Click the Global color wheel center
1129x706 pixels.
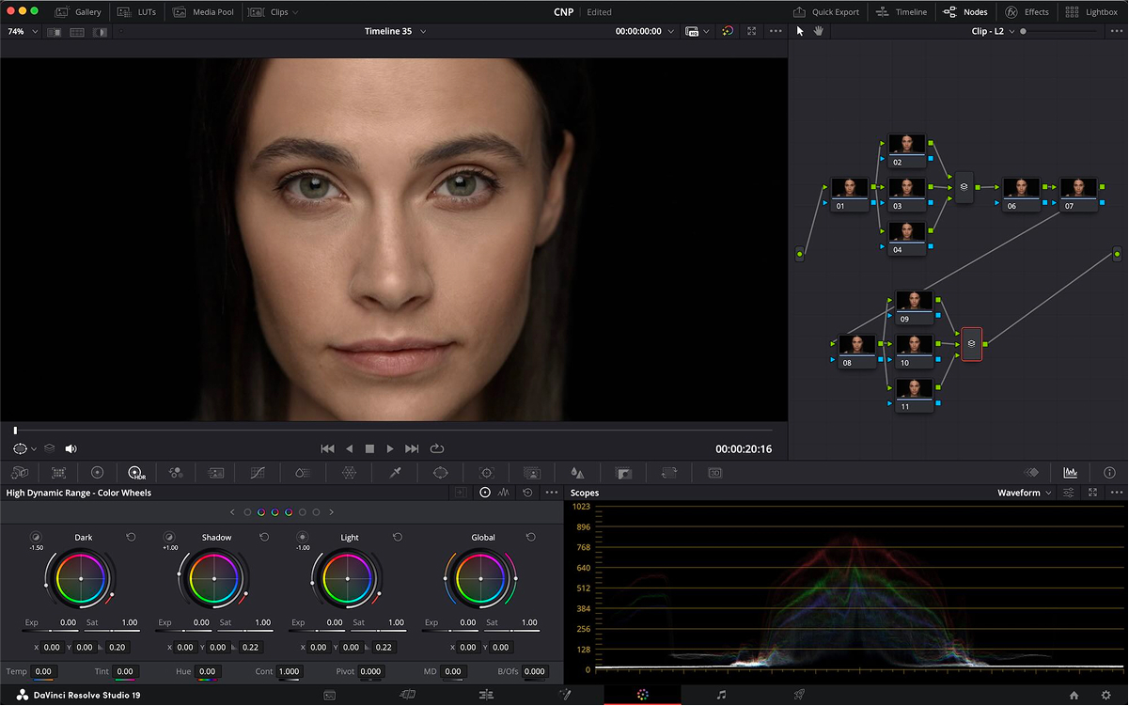(x=482, y=579)
